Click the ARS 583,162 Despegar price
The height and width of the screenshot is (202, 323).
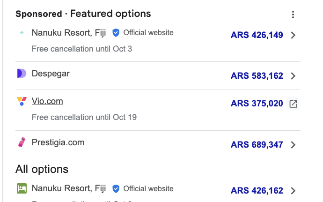(x=257, y=76)
